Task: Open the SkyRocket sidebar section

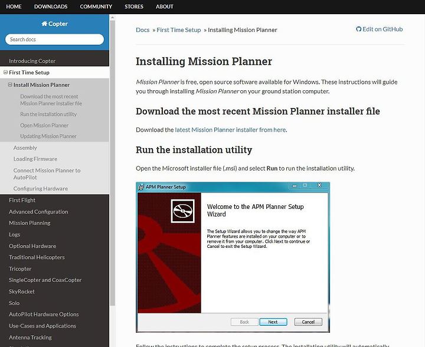Action: (22, 292)
